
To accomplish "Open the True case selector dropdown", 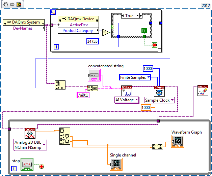I will click(x=137, y=15).
